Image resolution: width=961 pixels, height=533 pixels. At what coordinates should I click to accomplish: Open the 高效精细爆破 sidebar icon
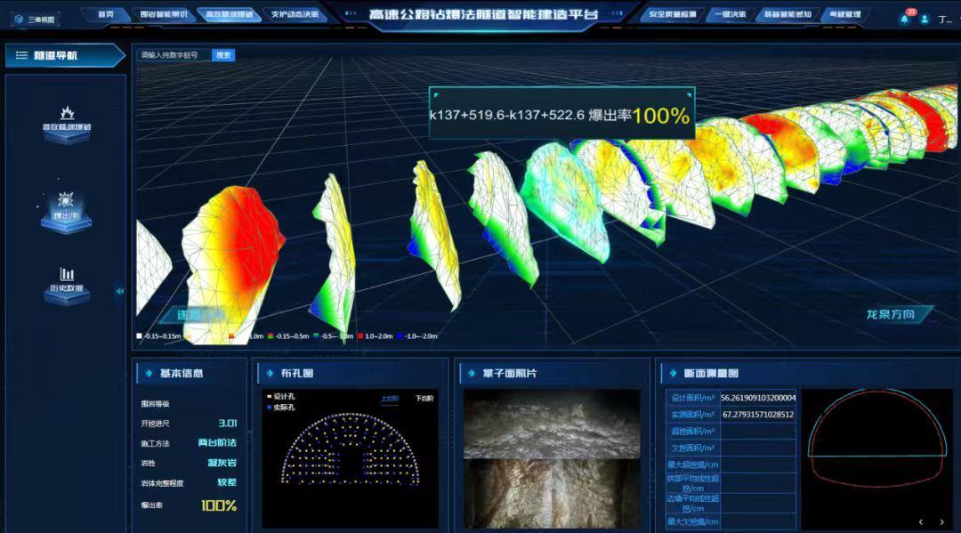point(67,114)
